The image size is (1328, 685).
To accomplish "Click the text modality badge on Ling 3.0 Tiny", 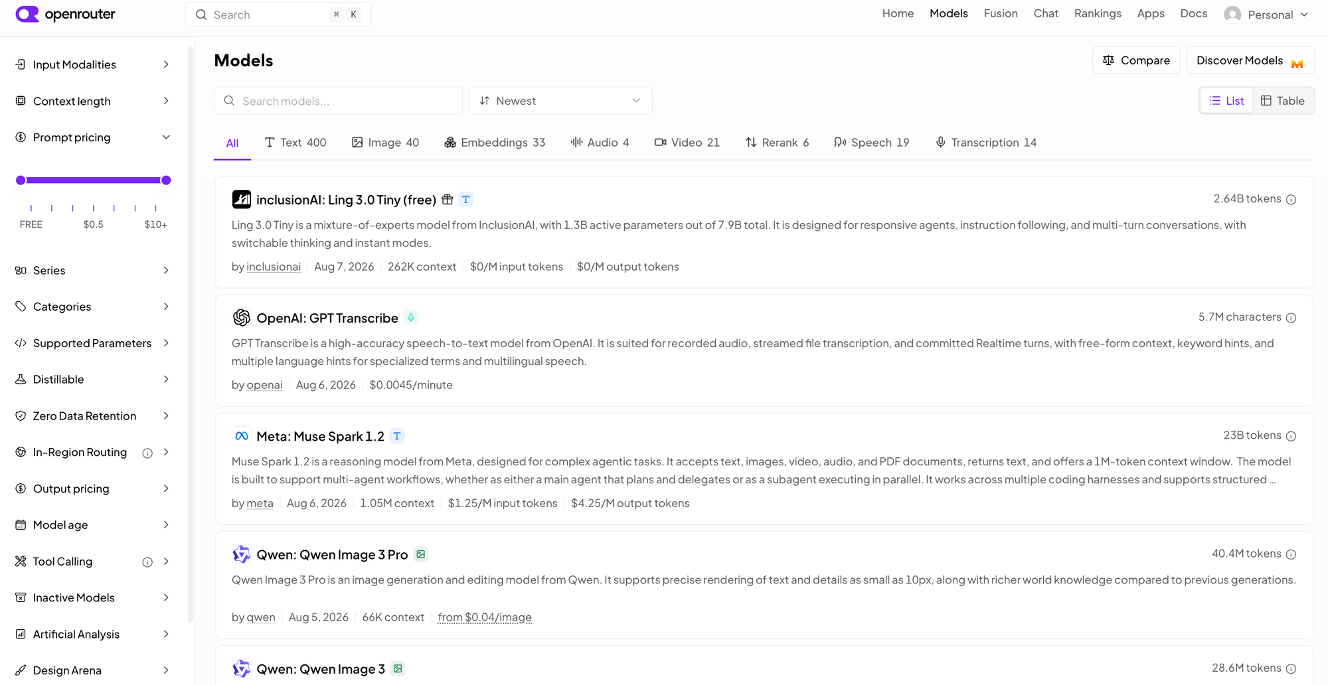I will click(x=466, y=199).
